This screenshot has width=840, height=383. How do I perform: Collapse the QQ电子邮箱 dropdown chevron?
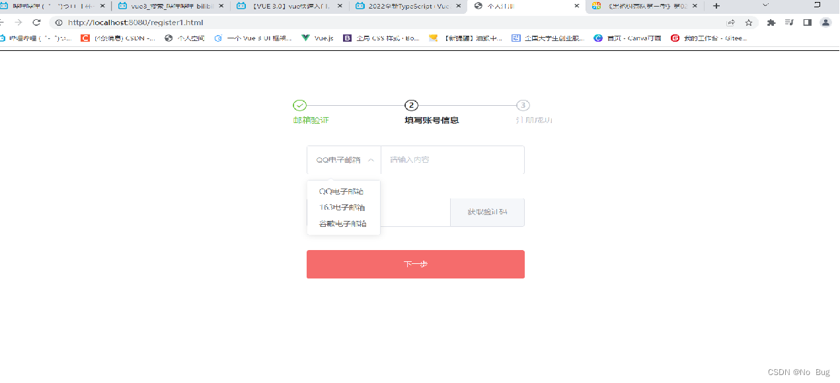[371, 159]
